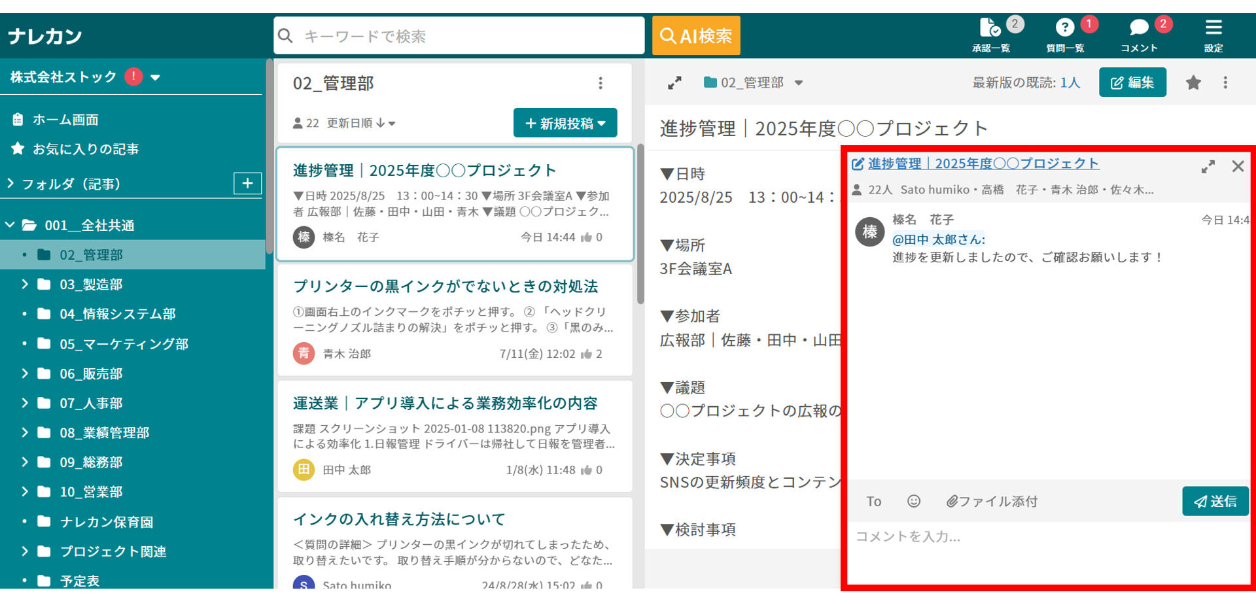Open the 運送業 アプリ導入 article
The width and height of the screenshot is (1256, 605).
(x=455, y=436)
